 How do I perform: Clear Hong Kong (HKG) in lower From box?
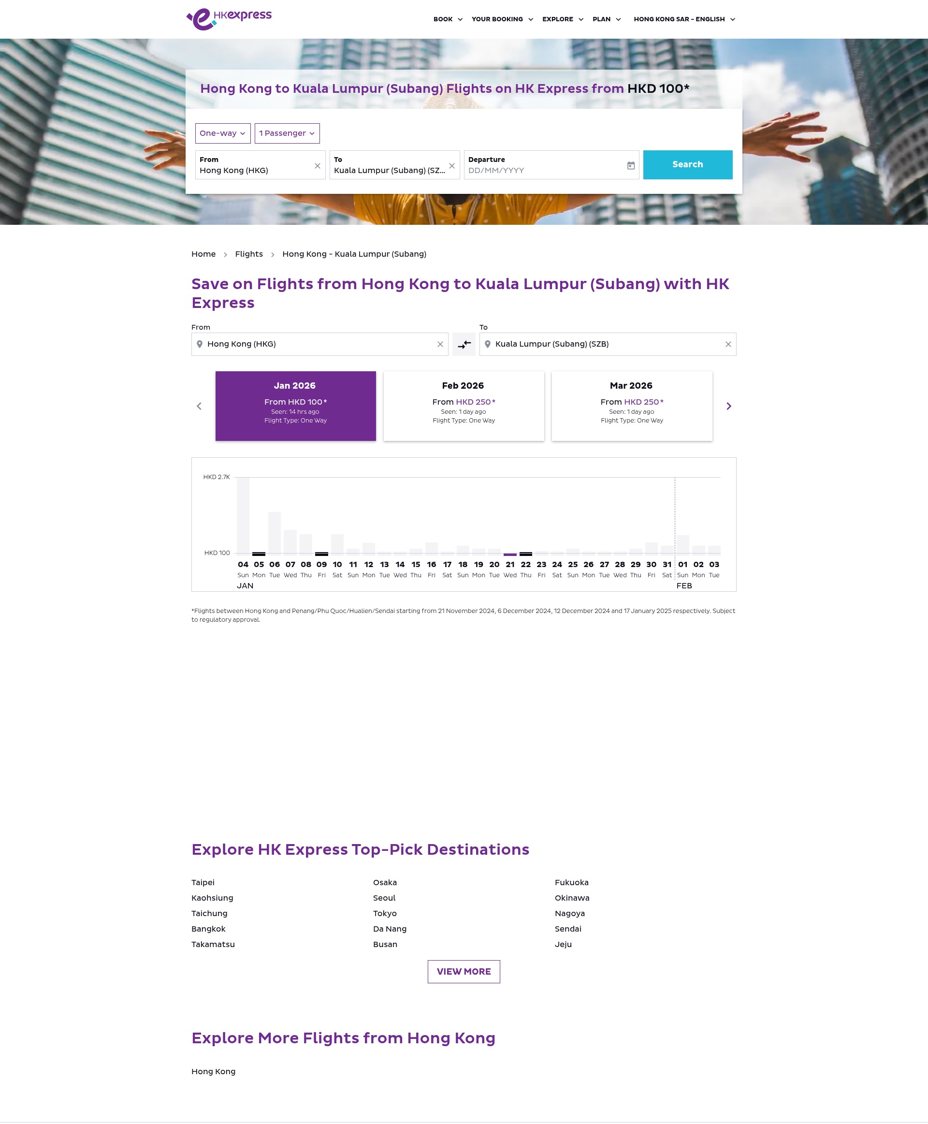440,344
